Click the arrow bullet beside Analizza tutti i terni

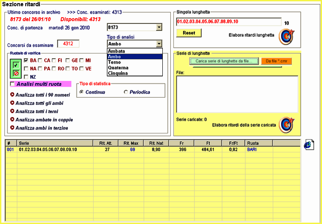[x=12, y=111]
